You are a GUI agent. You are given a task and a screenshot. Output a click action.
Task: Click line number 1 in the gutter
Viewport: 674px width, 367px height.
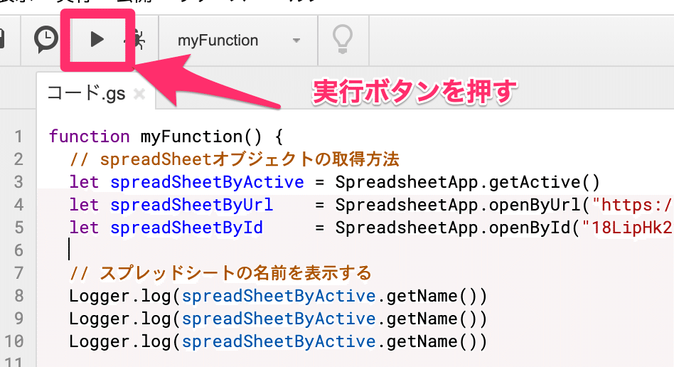(18, 137)
